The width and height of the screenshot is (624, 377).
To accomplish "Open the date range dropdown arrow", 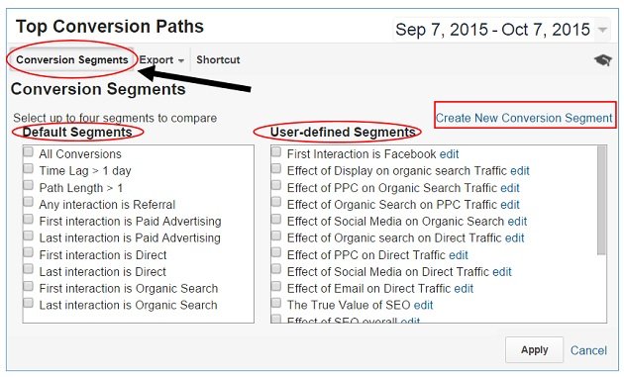I will click(x=603, y=30).
